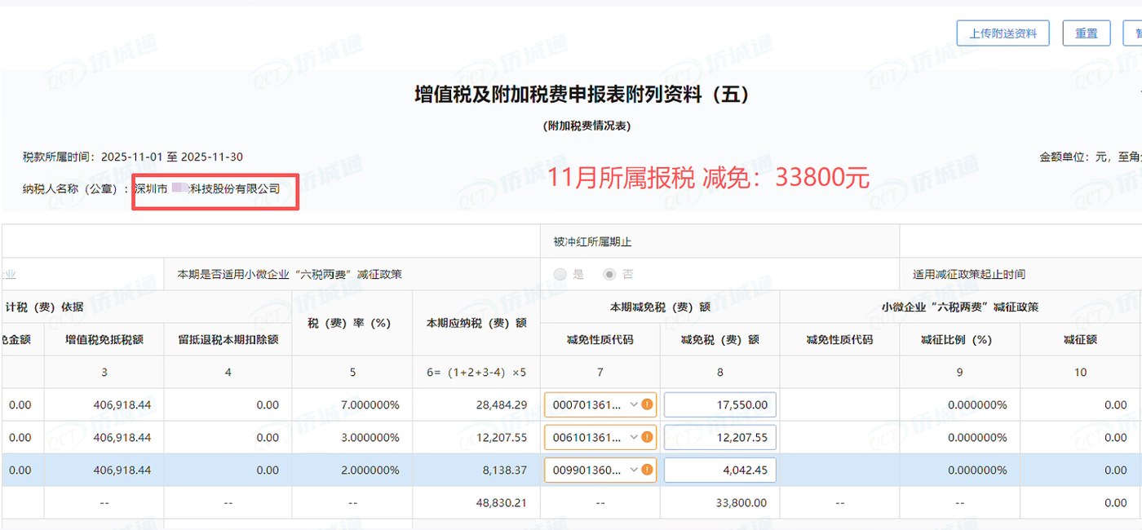Click the 被冲红所属期止 label

pos(592,241)
